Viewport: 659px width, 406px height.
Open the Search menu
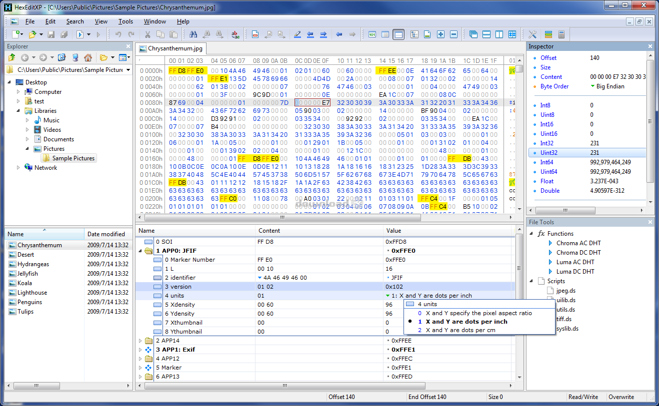(75, 21)
